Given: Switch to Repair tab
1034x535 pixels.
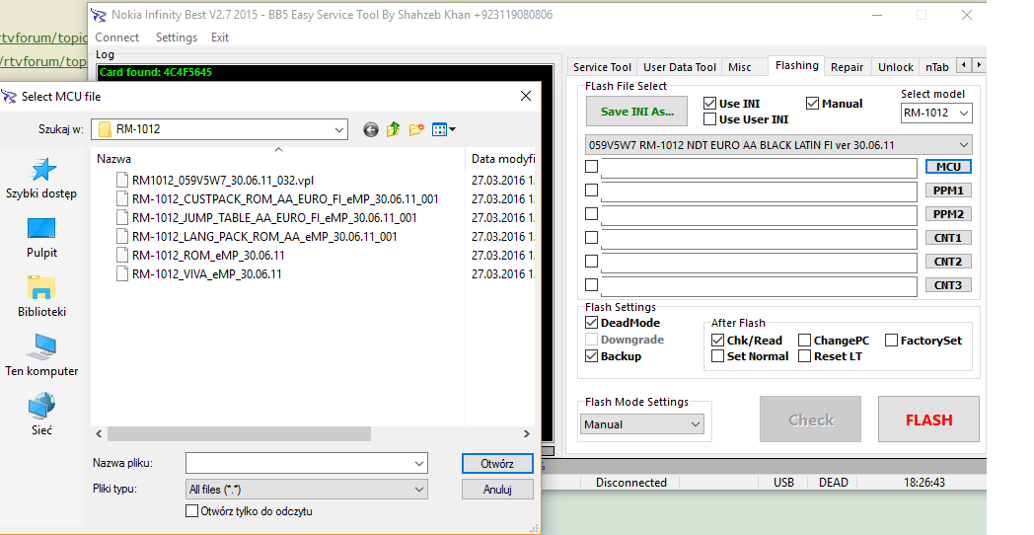Looking at the screenshot, I should [847, 67].
